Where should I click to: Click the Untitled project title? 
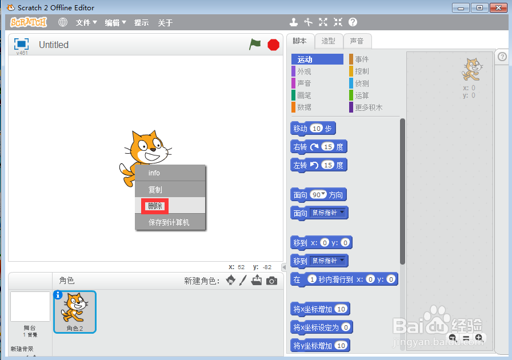click(x=54, y=45)
